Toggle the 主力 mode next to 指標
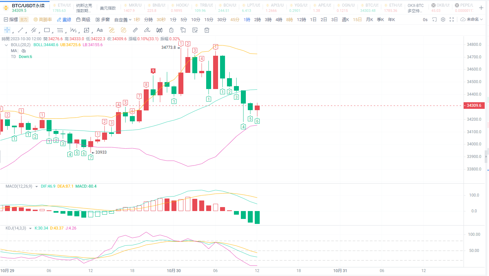This screenshot has width=489, height=276. click(x=23, y=19)
